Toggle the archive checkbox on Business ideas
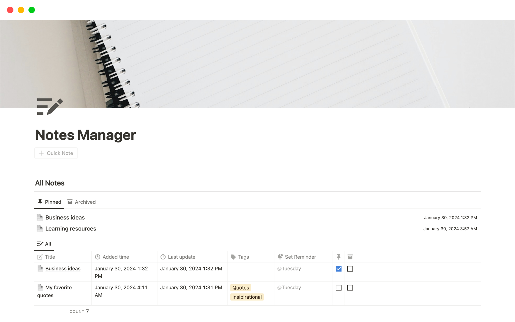515x322 pixels. [350, 269]
